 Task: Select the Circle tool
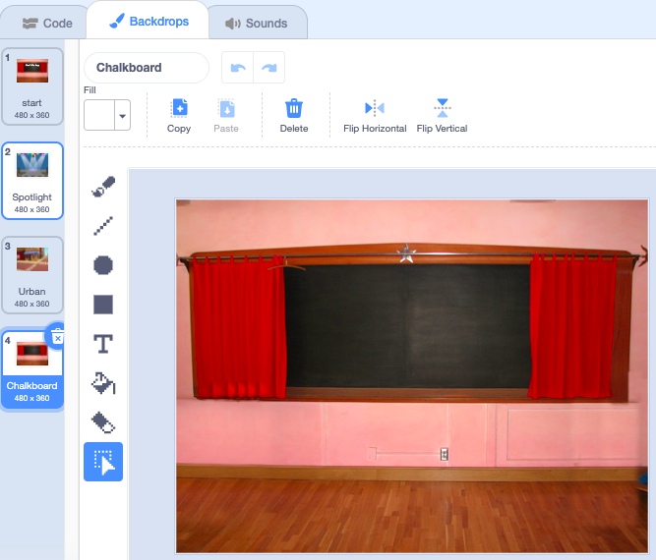(x=103, y=265)
